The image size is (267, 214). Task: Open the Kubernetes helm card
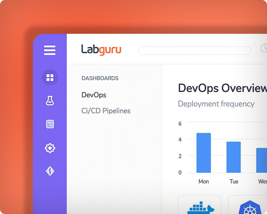[248, 205]
